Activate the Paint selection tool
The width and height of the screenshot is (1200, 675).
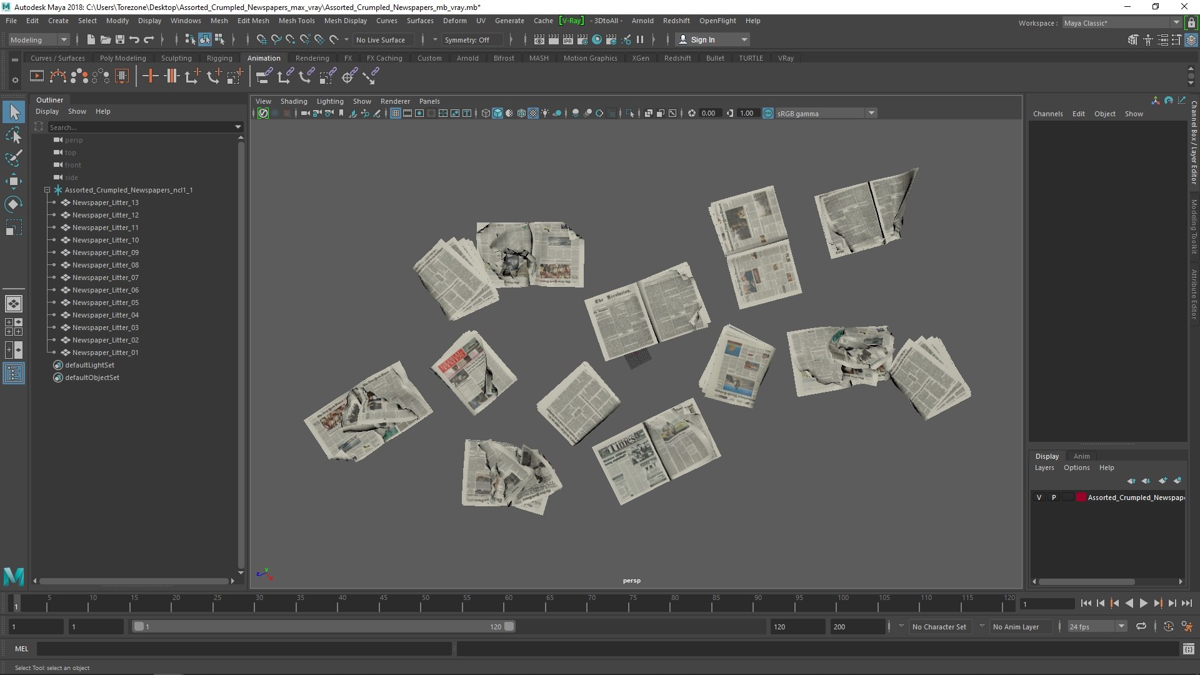tap(14, 157)
